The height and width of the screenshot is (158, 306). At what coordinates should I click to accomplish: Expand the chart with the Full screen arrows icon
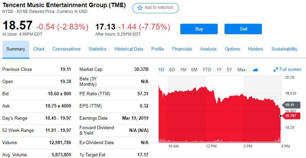tap(276, 70)
